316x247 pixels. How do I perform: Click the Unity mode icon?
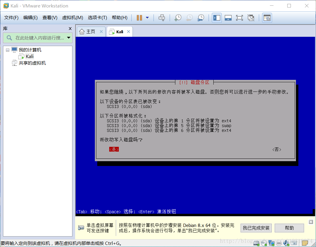[251, 18]
